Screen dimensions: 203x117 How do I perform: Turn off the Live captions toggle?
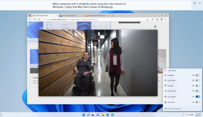point(198,97)
